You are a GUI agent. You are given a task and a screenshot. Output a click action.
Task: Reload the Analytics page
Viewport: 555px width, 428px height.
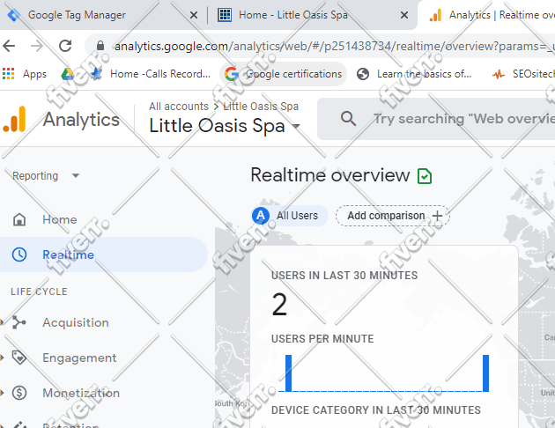(65, 46)
